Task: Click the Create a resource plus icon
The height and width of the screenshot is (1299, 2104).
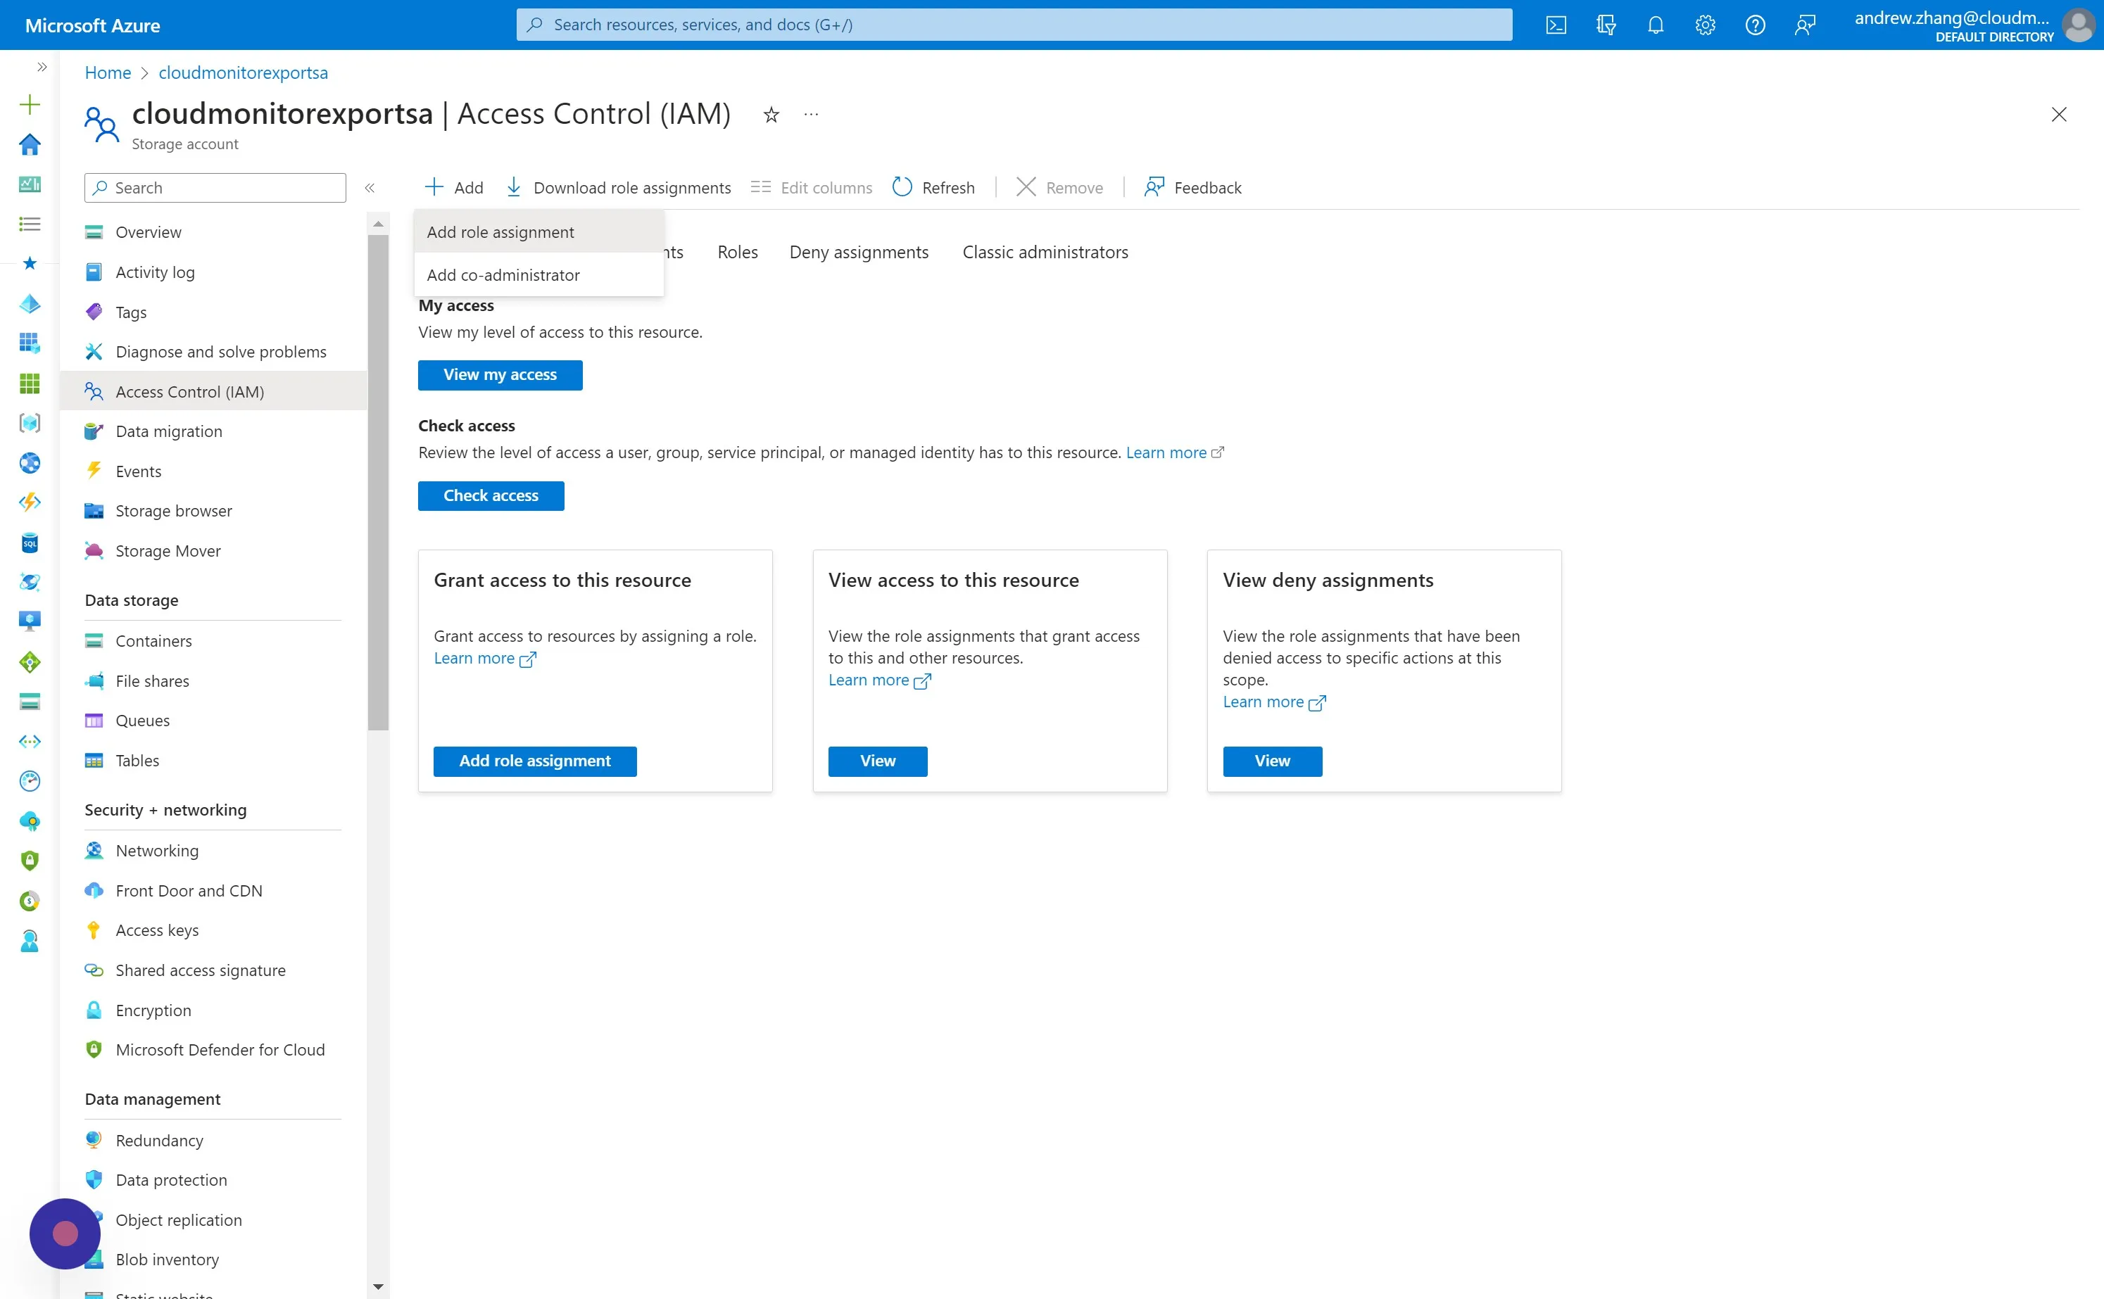Action: point(29,105)
